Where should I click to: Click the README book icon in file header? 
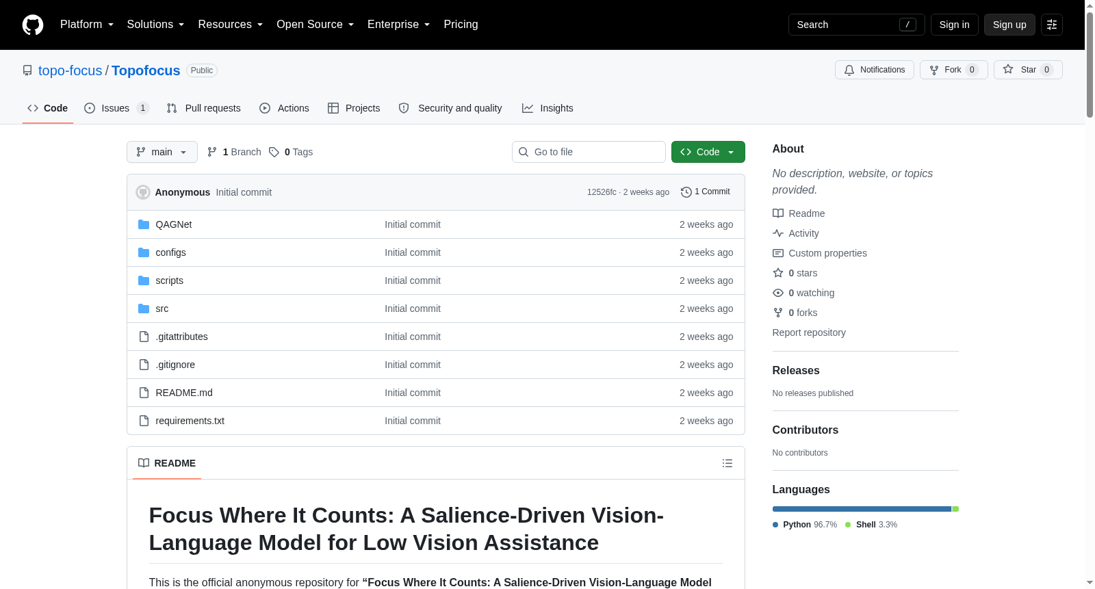click(x=144, y=463)
